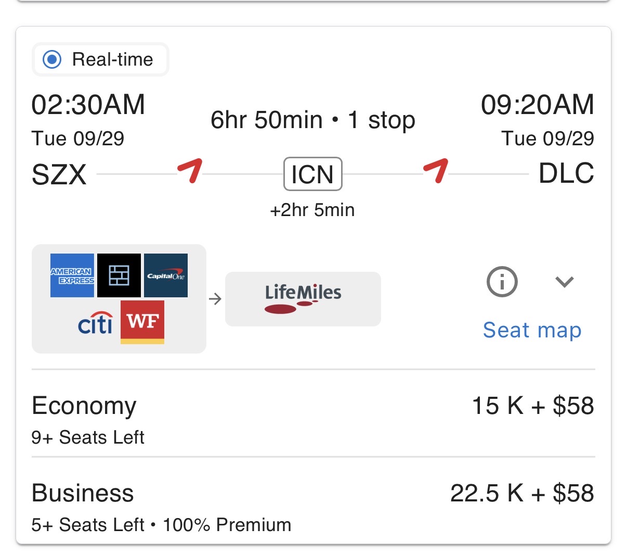Click the Bilt brick-pattern card logo
627x554 pixels.
119,275
